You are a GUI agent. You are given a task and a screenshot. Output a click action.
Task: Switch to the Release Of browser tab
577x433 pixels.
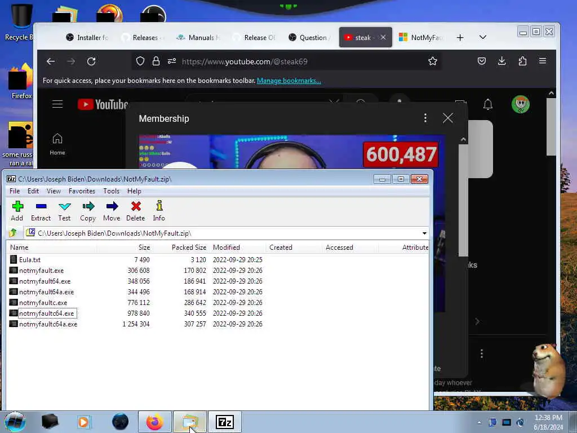click(255, 38)
